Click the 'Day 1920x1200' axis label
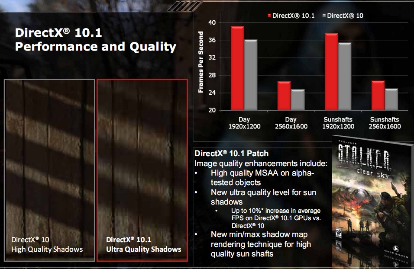This screenshot has height=269, width=414. [x=244, y=123]
